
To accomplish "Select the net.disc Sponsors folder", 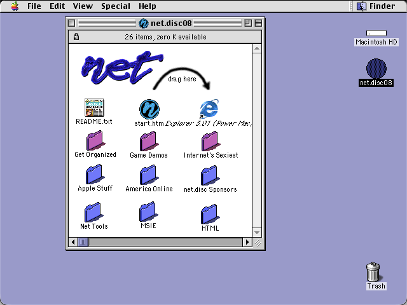I will click(x=210, y=175).
